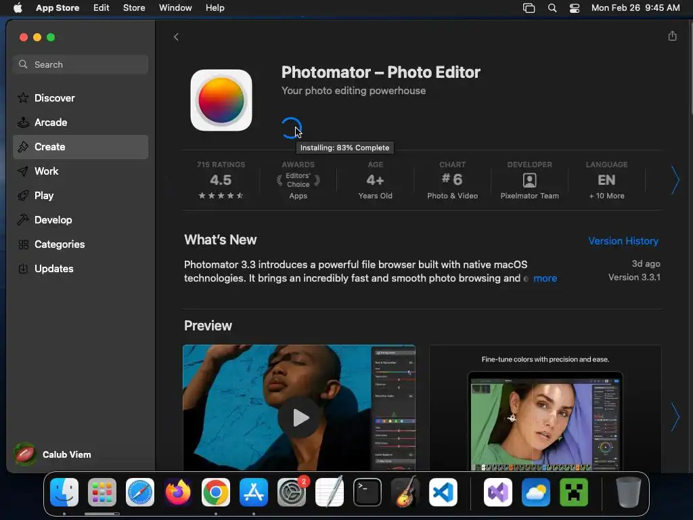
Task: Open the Store menu
Action: [x=134, y=8]
